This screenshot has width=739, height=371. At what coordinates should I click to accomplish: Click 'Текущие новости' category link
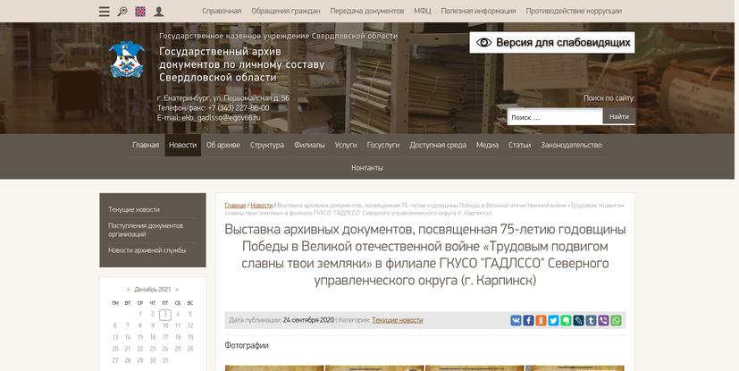point(398,320)
